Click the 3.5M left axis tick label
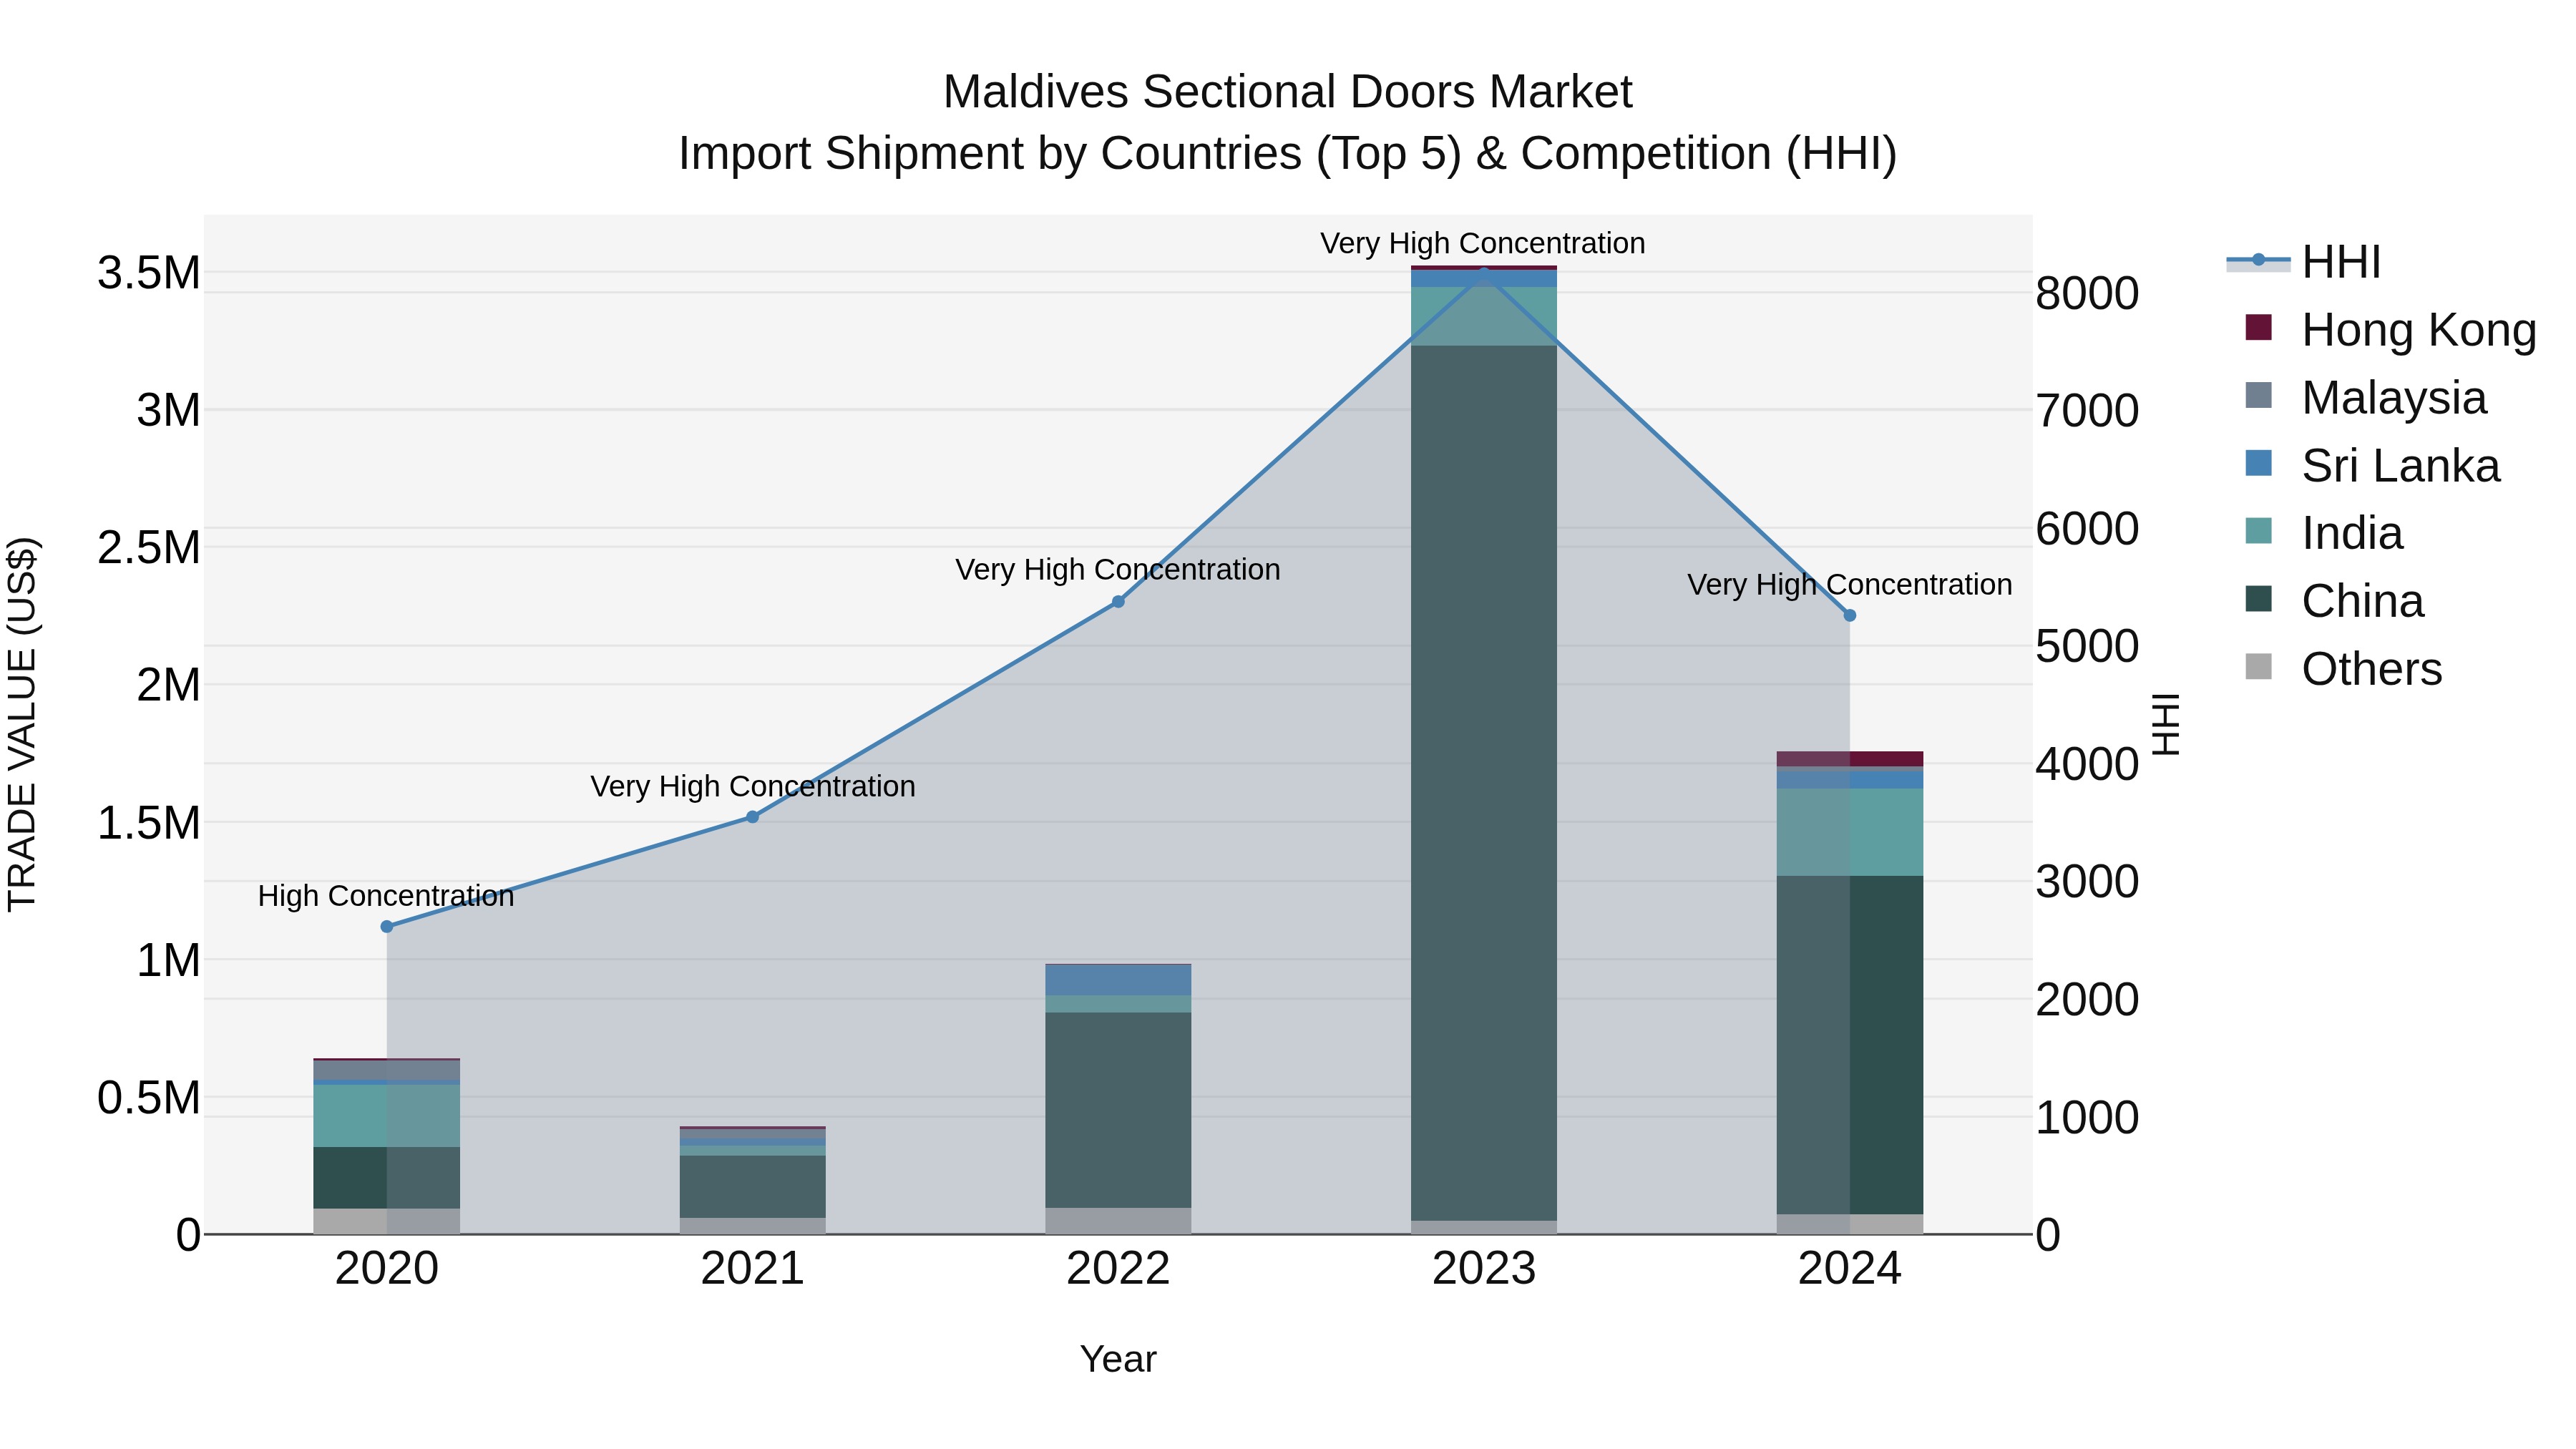2576x1449 pixels. (x=149, y=273)
